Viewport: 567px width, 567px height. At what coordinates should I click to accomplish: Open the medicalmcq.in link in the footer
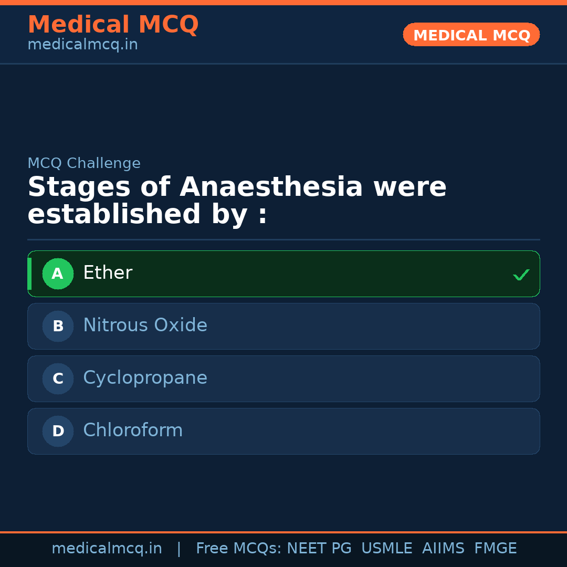point(107,548)
